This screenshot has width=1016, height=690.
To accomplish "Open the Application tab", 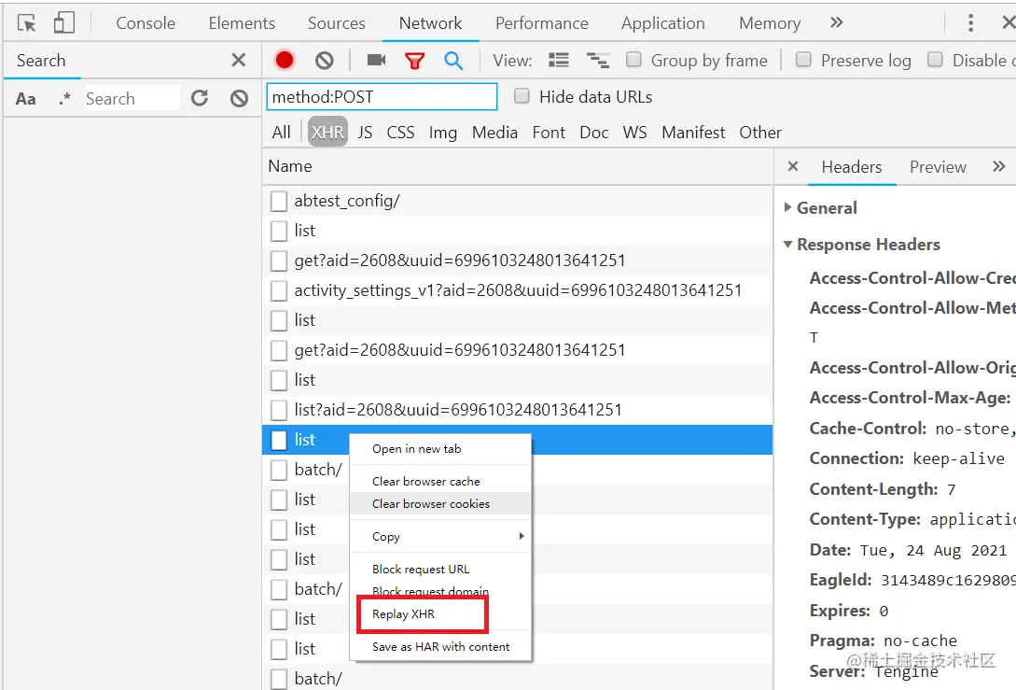I will (x=662, y=23).
